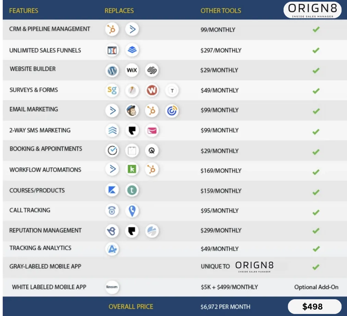Select the "$169/MONTHLY" price
Screen dimensions: 347x316
coord(221,171)
